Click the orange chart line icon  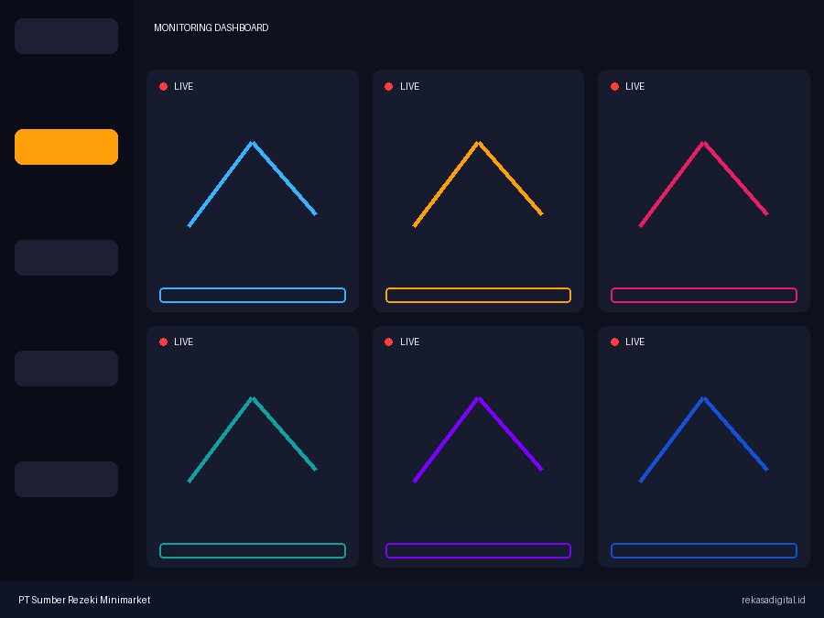coord(478,184)
